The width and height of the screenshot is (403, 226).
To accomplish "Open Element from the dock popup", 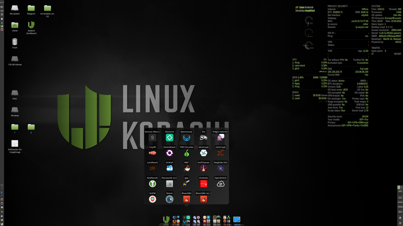I will pyautogui.click(x=169, y=137).
